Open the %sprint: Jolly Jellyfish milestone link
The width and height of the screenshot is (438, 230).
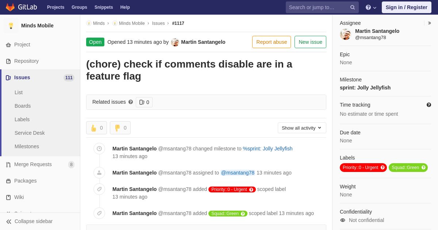click(268, 149)
